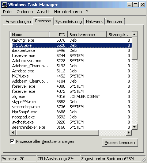Click the 'Prozess beenden' button
Screen dimensions: 147x163
[120, 143]
